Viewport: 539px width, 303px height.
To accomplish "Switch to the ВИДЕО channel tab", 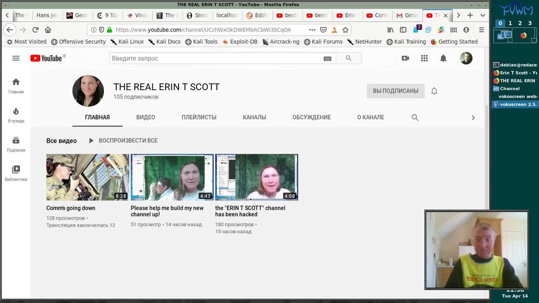I will point(146,117).
